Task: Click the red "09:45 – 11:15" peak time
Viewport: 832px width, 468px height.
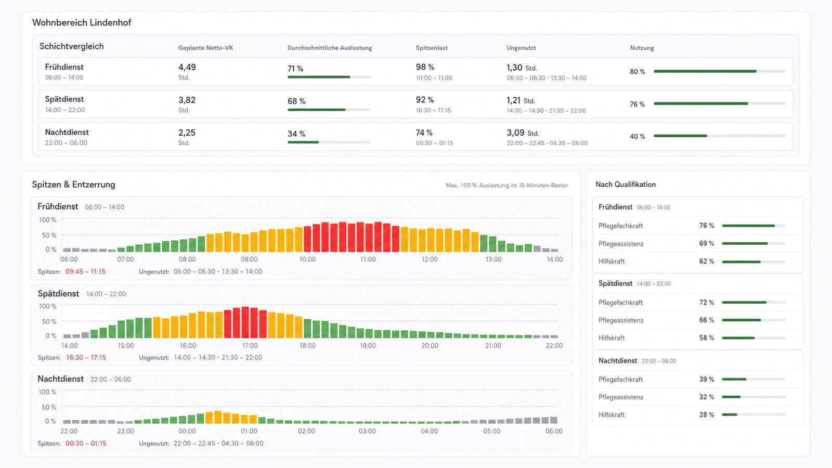Action: point(85,271)
